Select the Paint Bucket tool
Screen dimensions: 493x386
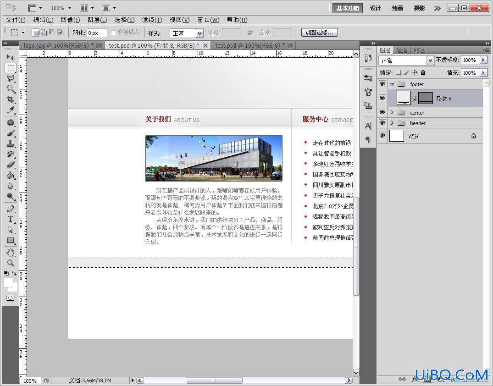click(11, 175)
